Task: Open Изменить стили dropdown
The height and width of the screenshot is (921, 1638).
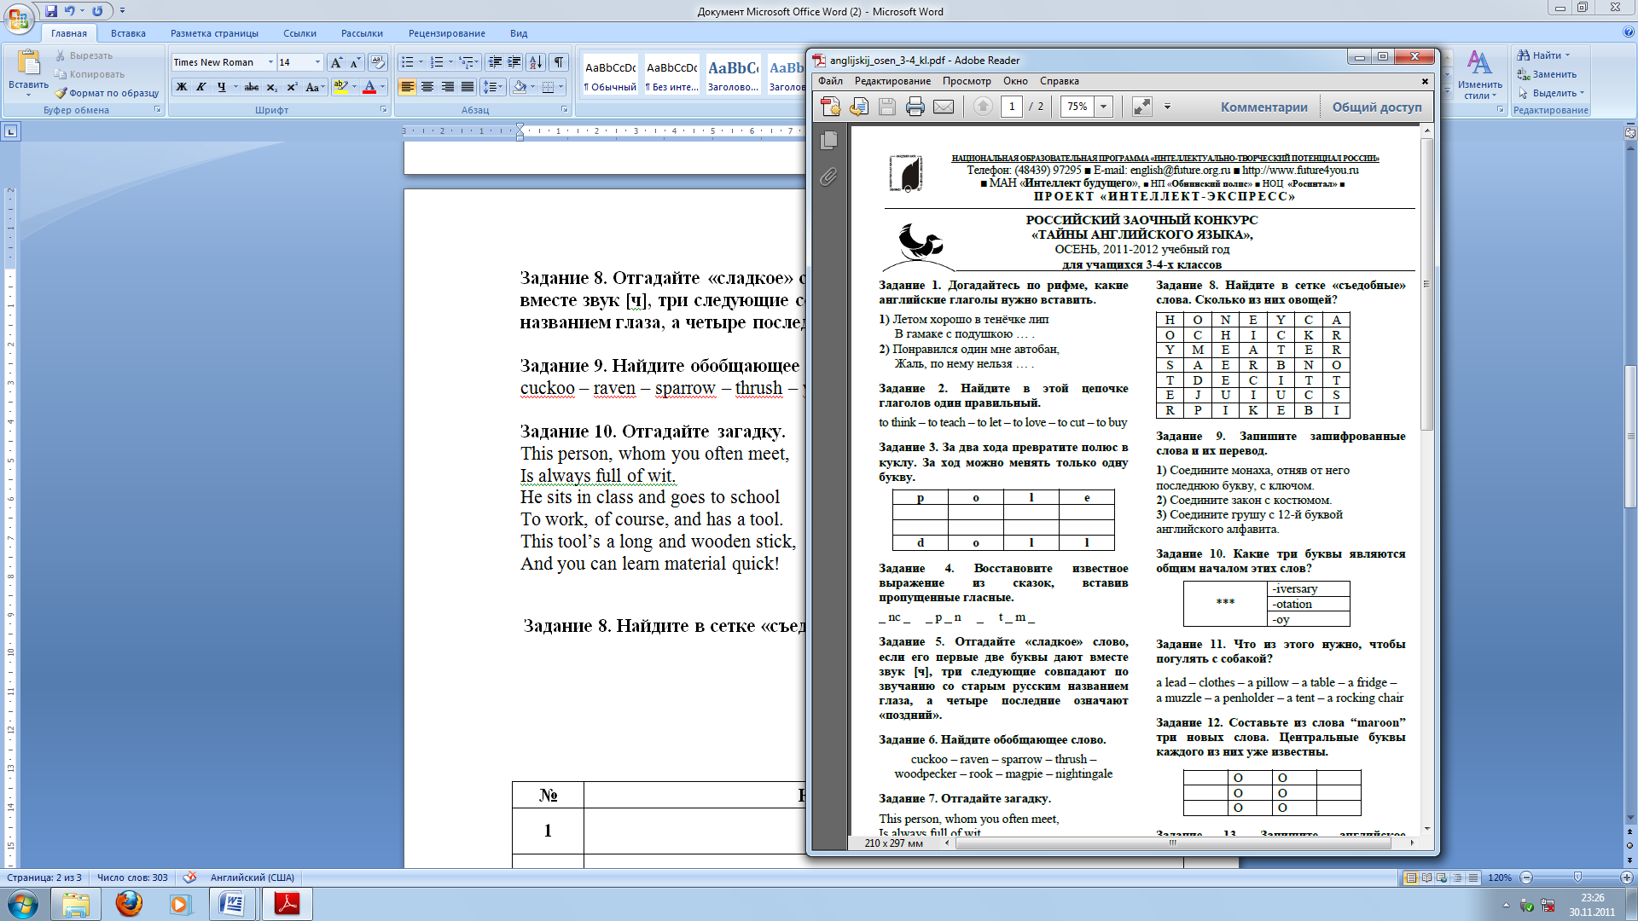Action: click(1479, 75)
